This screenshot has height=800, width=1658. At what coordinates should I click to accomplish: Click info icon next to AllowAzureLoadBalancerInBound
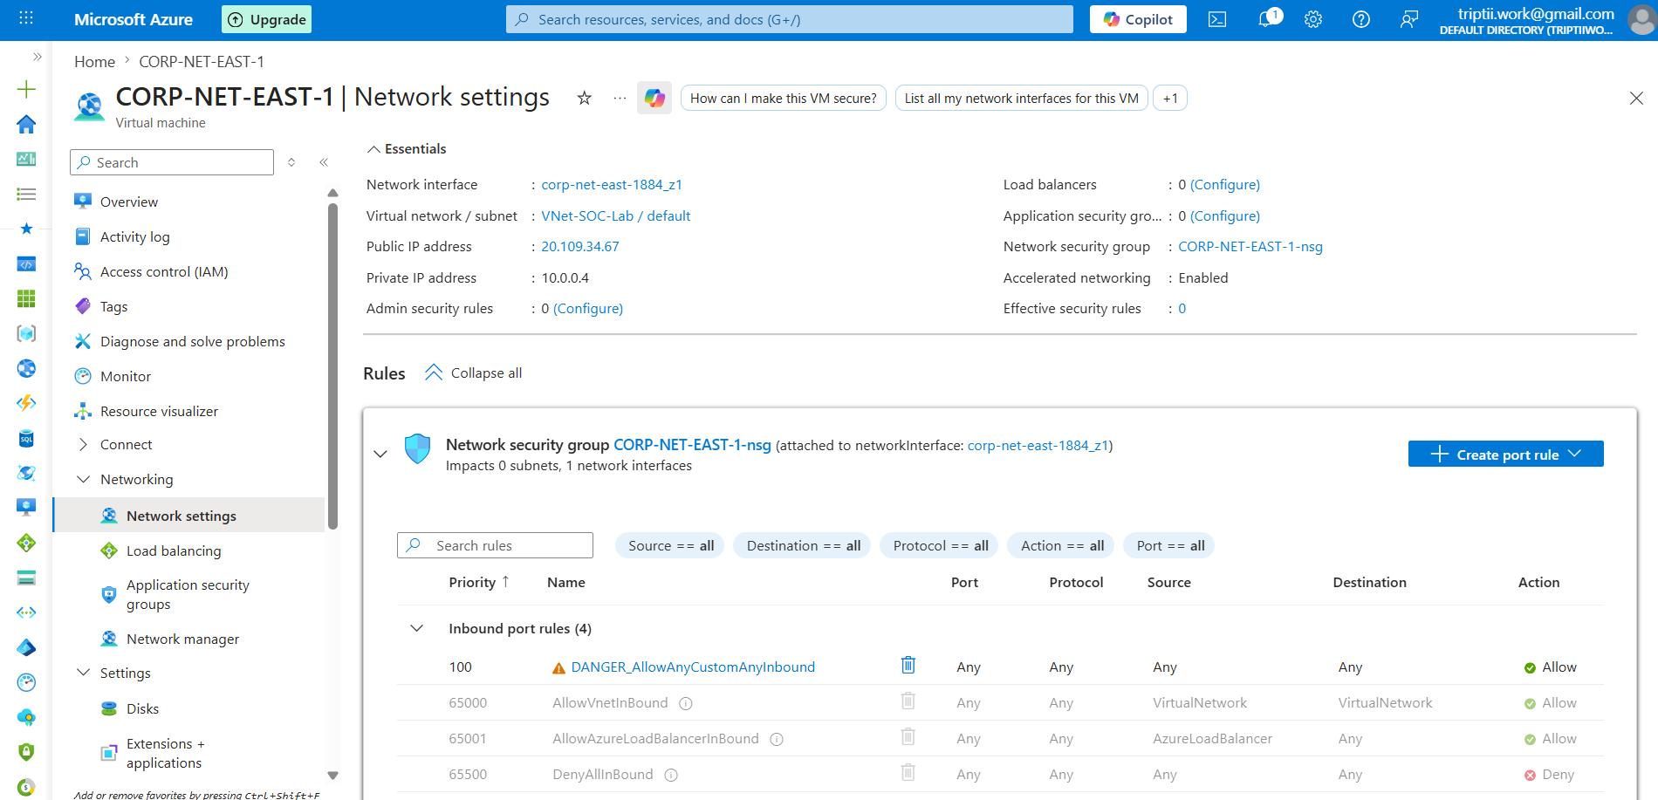tap(777, 739)
